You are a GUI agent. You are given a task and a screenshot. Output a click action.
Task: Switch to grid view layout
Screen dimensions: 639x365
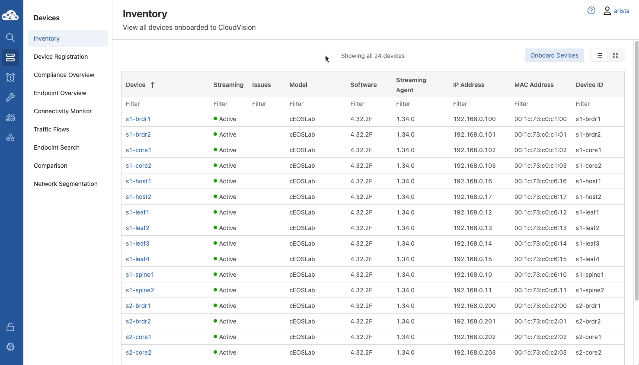click(616, 55)
